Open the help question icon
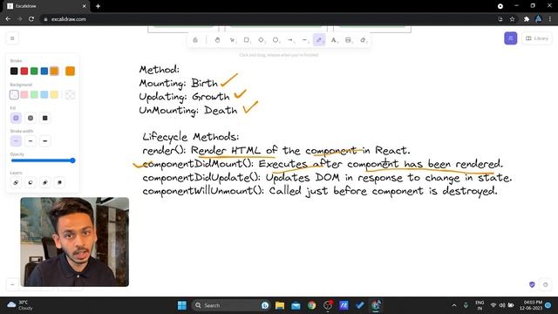The image size is (558, 314). click(545, 284)
